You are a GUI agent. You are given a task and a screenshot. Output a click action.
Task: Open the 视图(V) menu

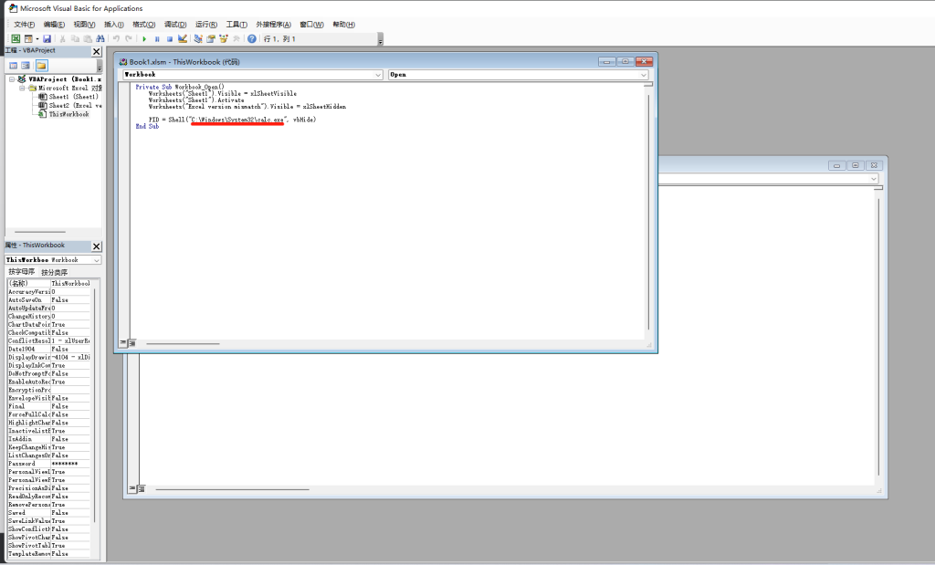click(84, 25)
